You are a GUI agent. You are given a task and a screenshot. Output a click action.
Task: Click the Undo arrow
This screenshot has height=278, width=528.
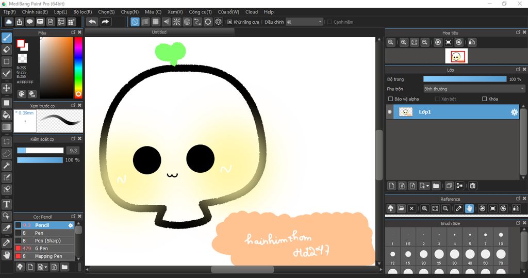pos(92,22)
